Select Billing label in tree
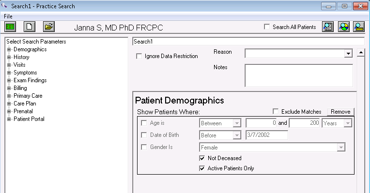370x193 pixels. pyautogui.click(x=20, y=88)
